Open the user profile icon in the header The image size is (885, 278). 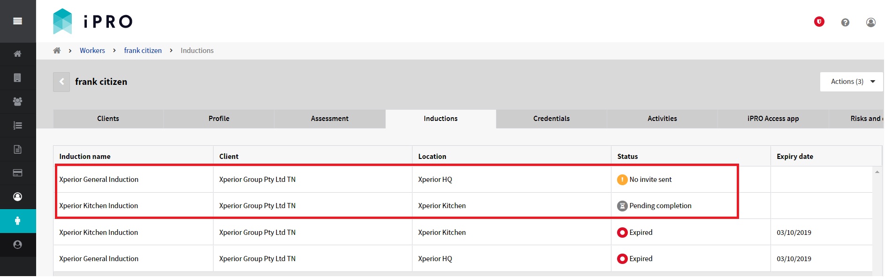(x=871, y=23)
